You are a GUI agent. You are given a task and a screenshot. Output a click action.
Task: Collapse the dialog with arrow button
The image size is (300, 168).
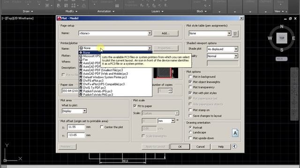pyautogui.click(x=234, y=146)
